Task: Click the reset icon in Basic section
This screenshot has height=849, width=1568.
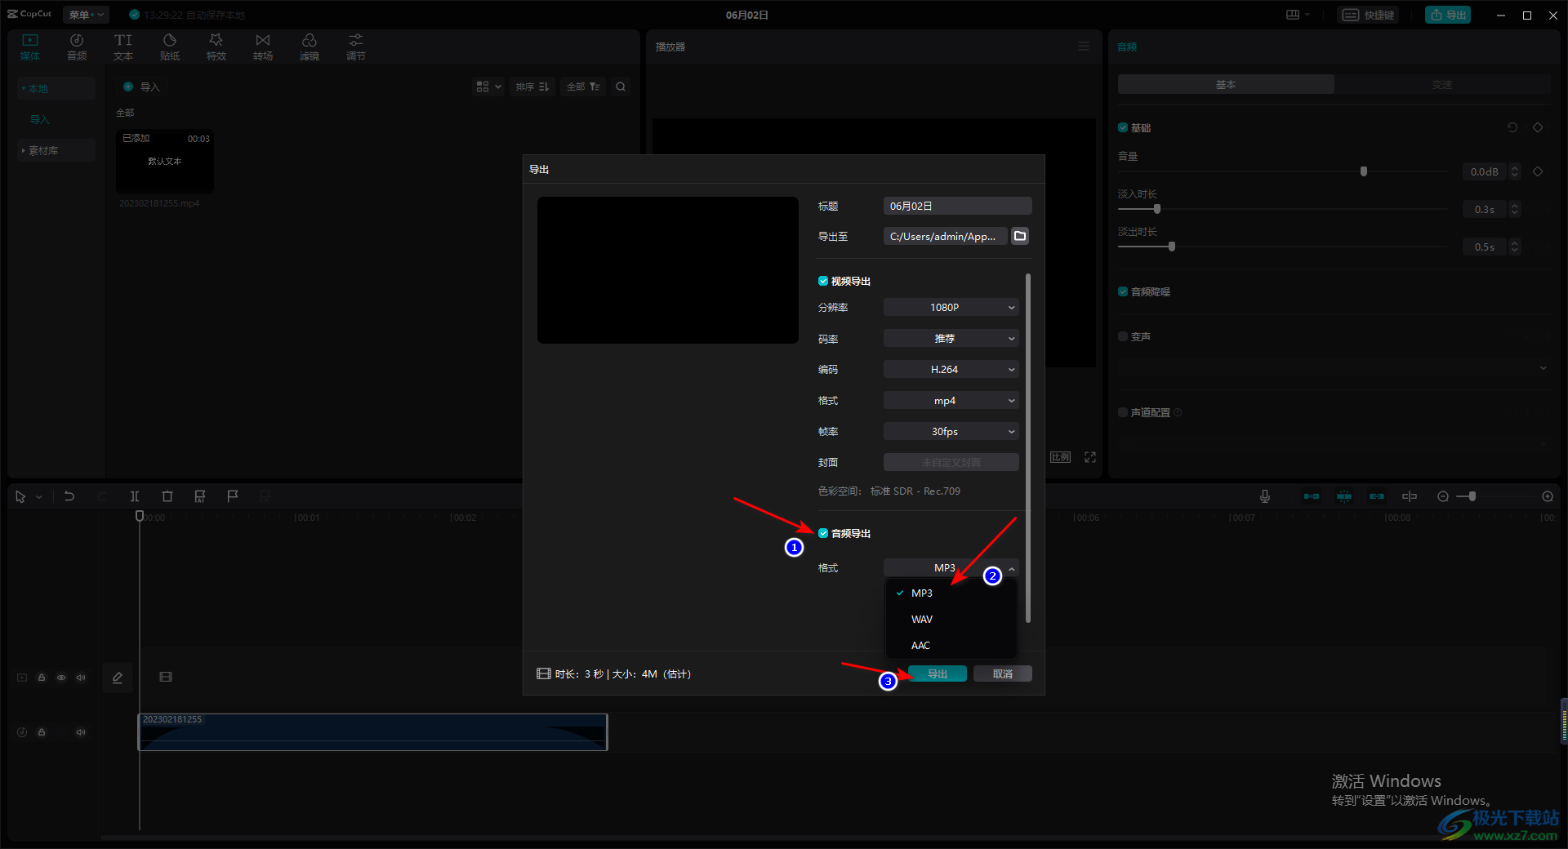Action: pos(1512,127)
